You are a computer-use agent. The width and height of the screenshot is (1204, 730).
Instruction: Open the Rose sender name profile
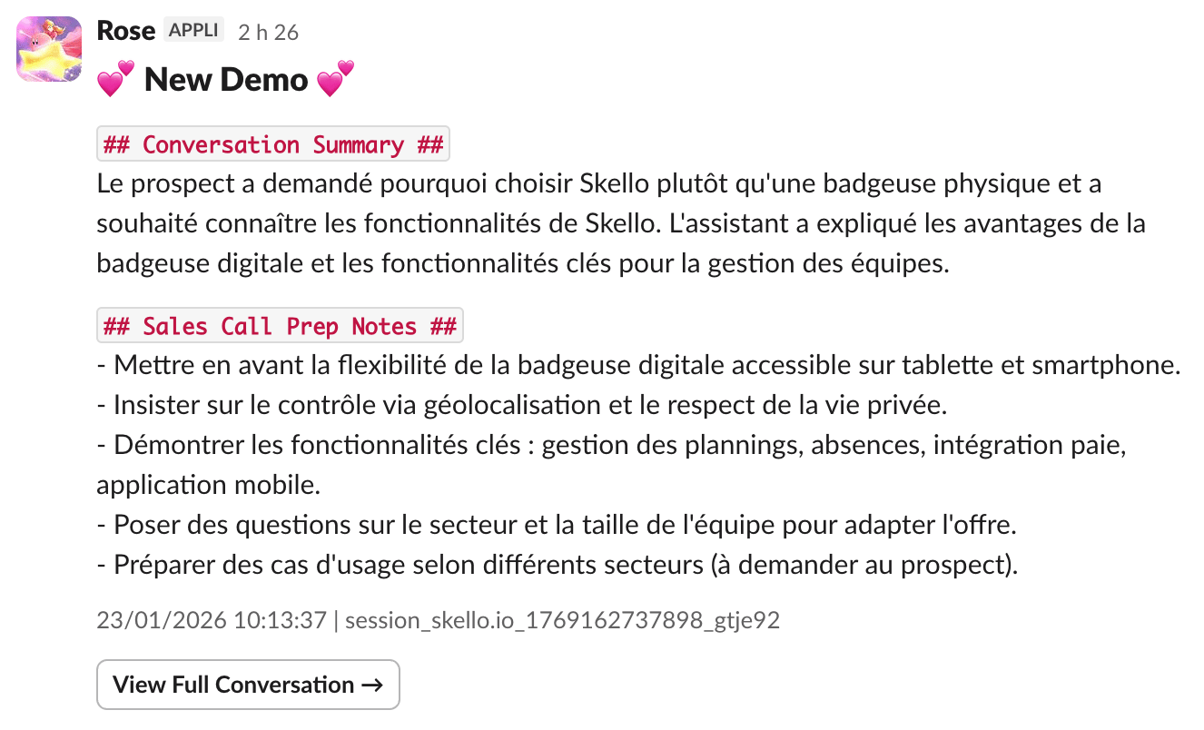point(125,31)
